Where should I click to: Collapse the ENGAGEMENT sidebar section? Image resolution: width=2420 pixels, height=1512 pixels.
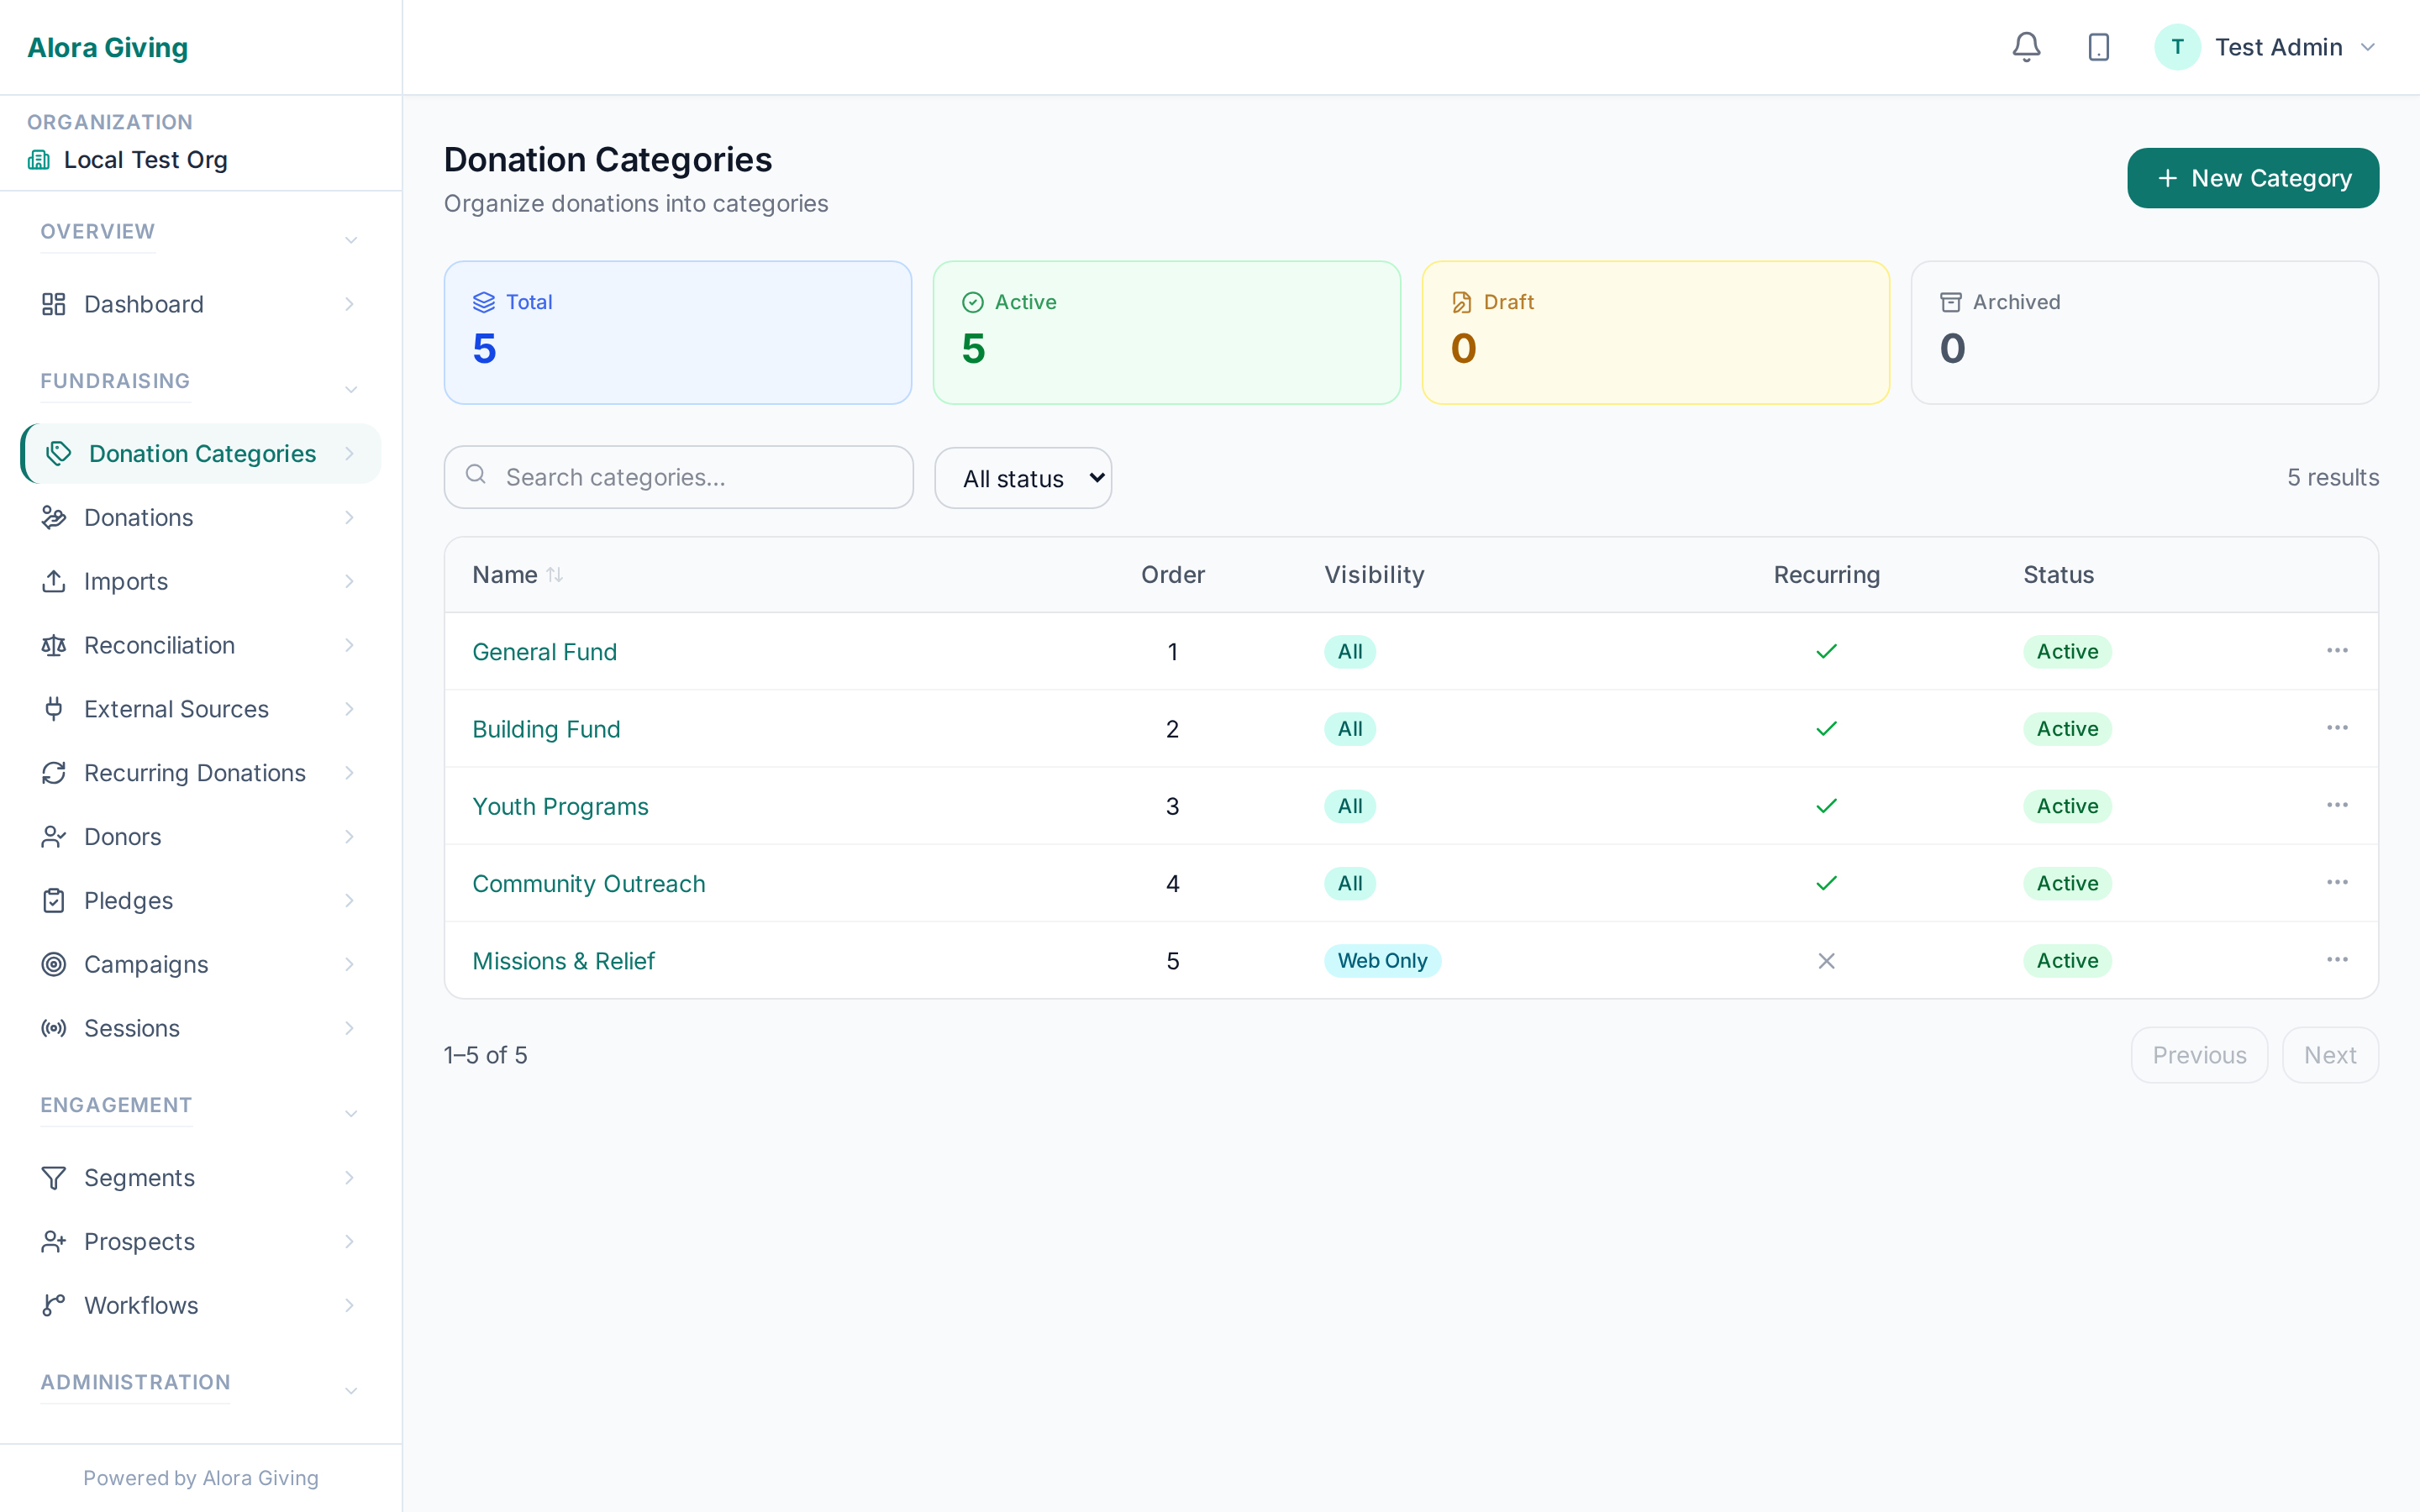click(350, 1113)
